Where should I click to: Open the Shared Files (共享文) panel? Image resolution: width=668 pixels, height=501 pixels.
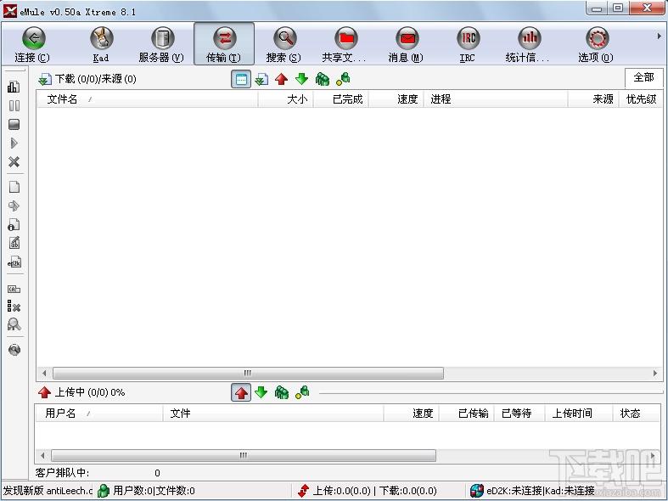pyautogui.click(x=345, y=44)
